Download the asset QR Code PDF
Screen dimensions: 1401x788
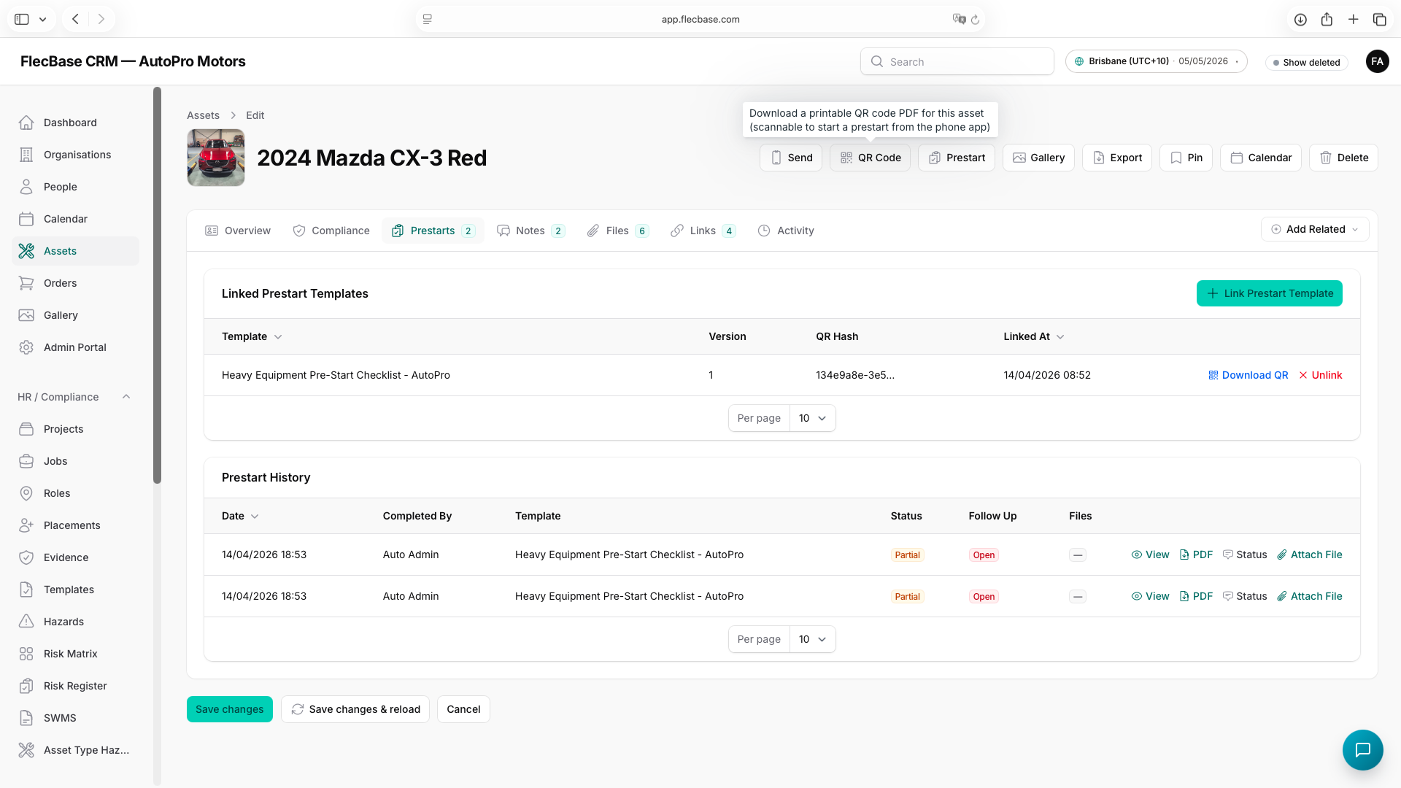[870, 158]
